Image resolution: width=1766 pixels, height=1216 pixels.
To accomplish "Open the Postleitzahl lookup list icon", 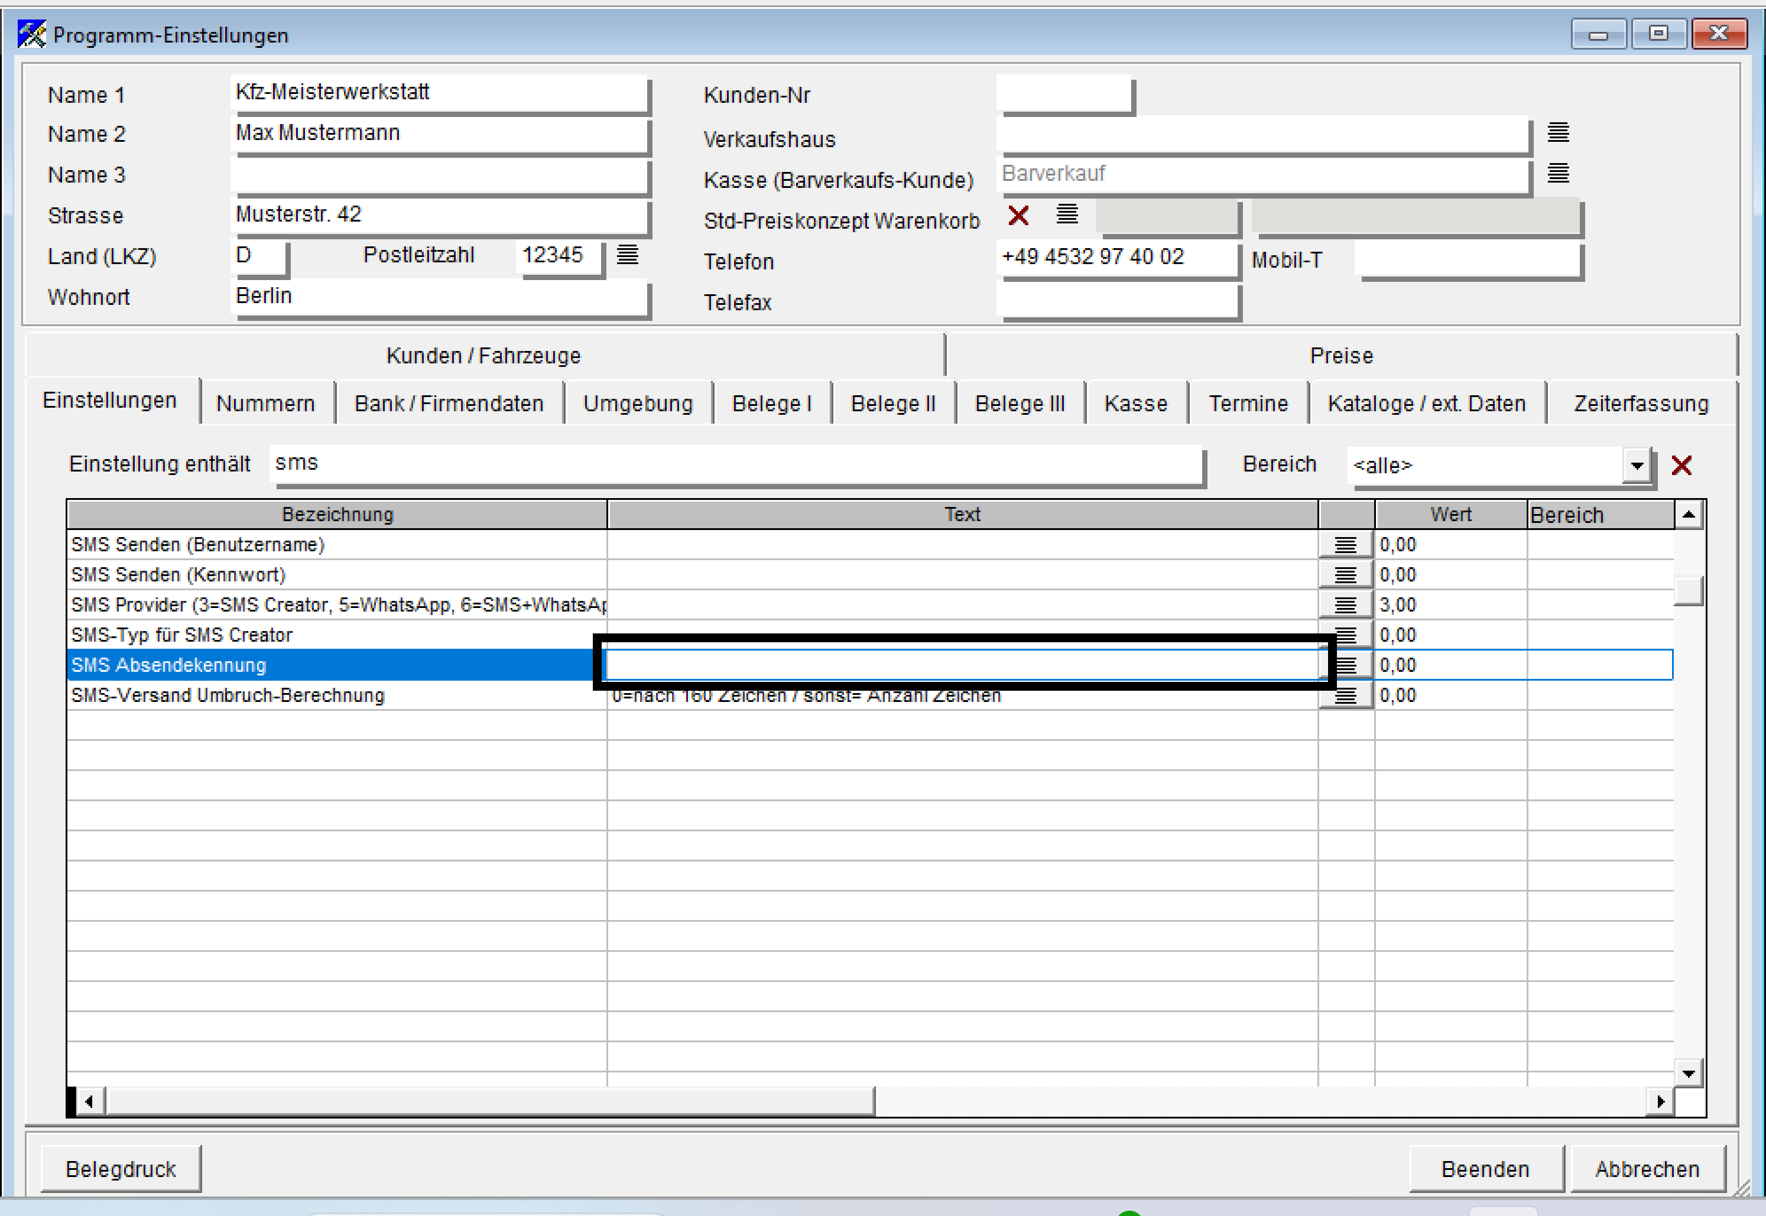I will 627,255.
